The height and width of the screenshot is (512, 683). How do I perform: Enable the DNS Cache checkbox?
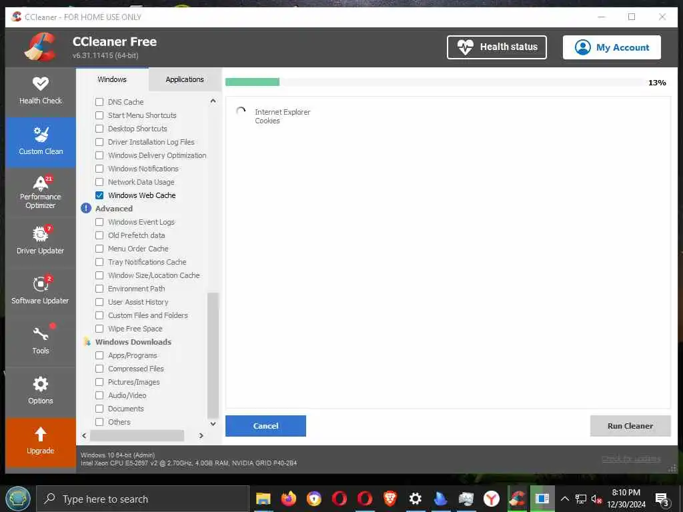(x=99, y=102)
